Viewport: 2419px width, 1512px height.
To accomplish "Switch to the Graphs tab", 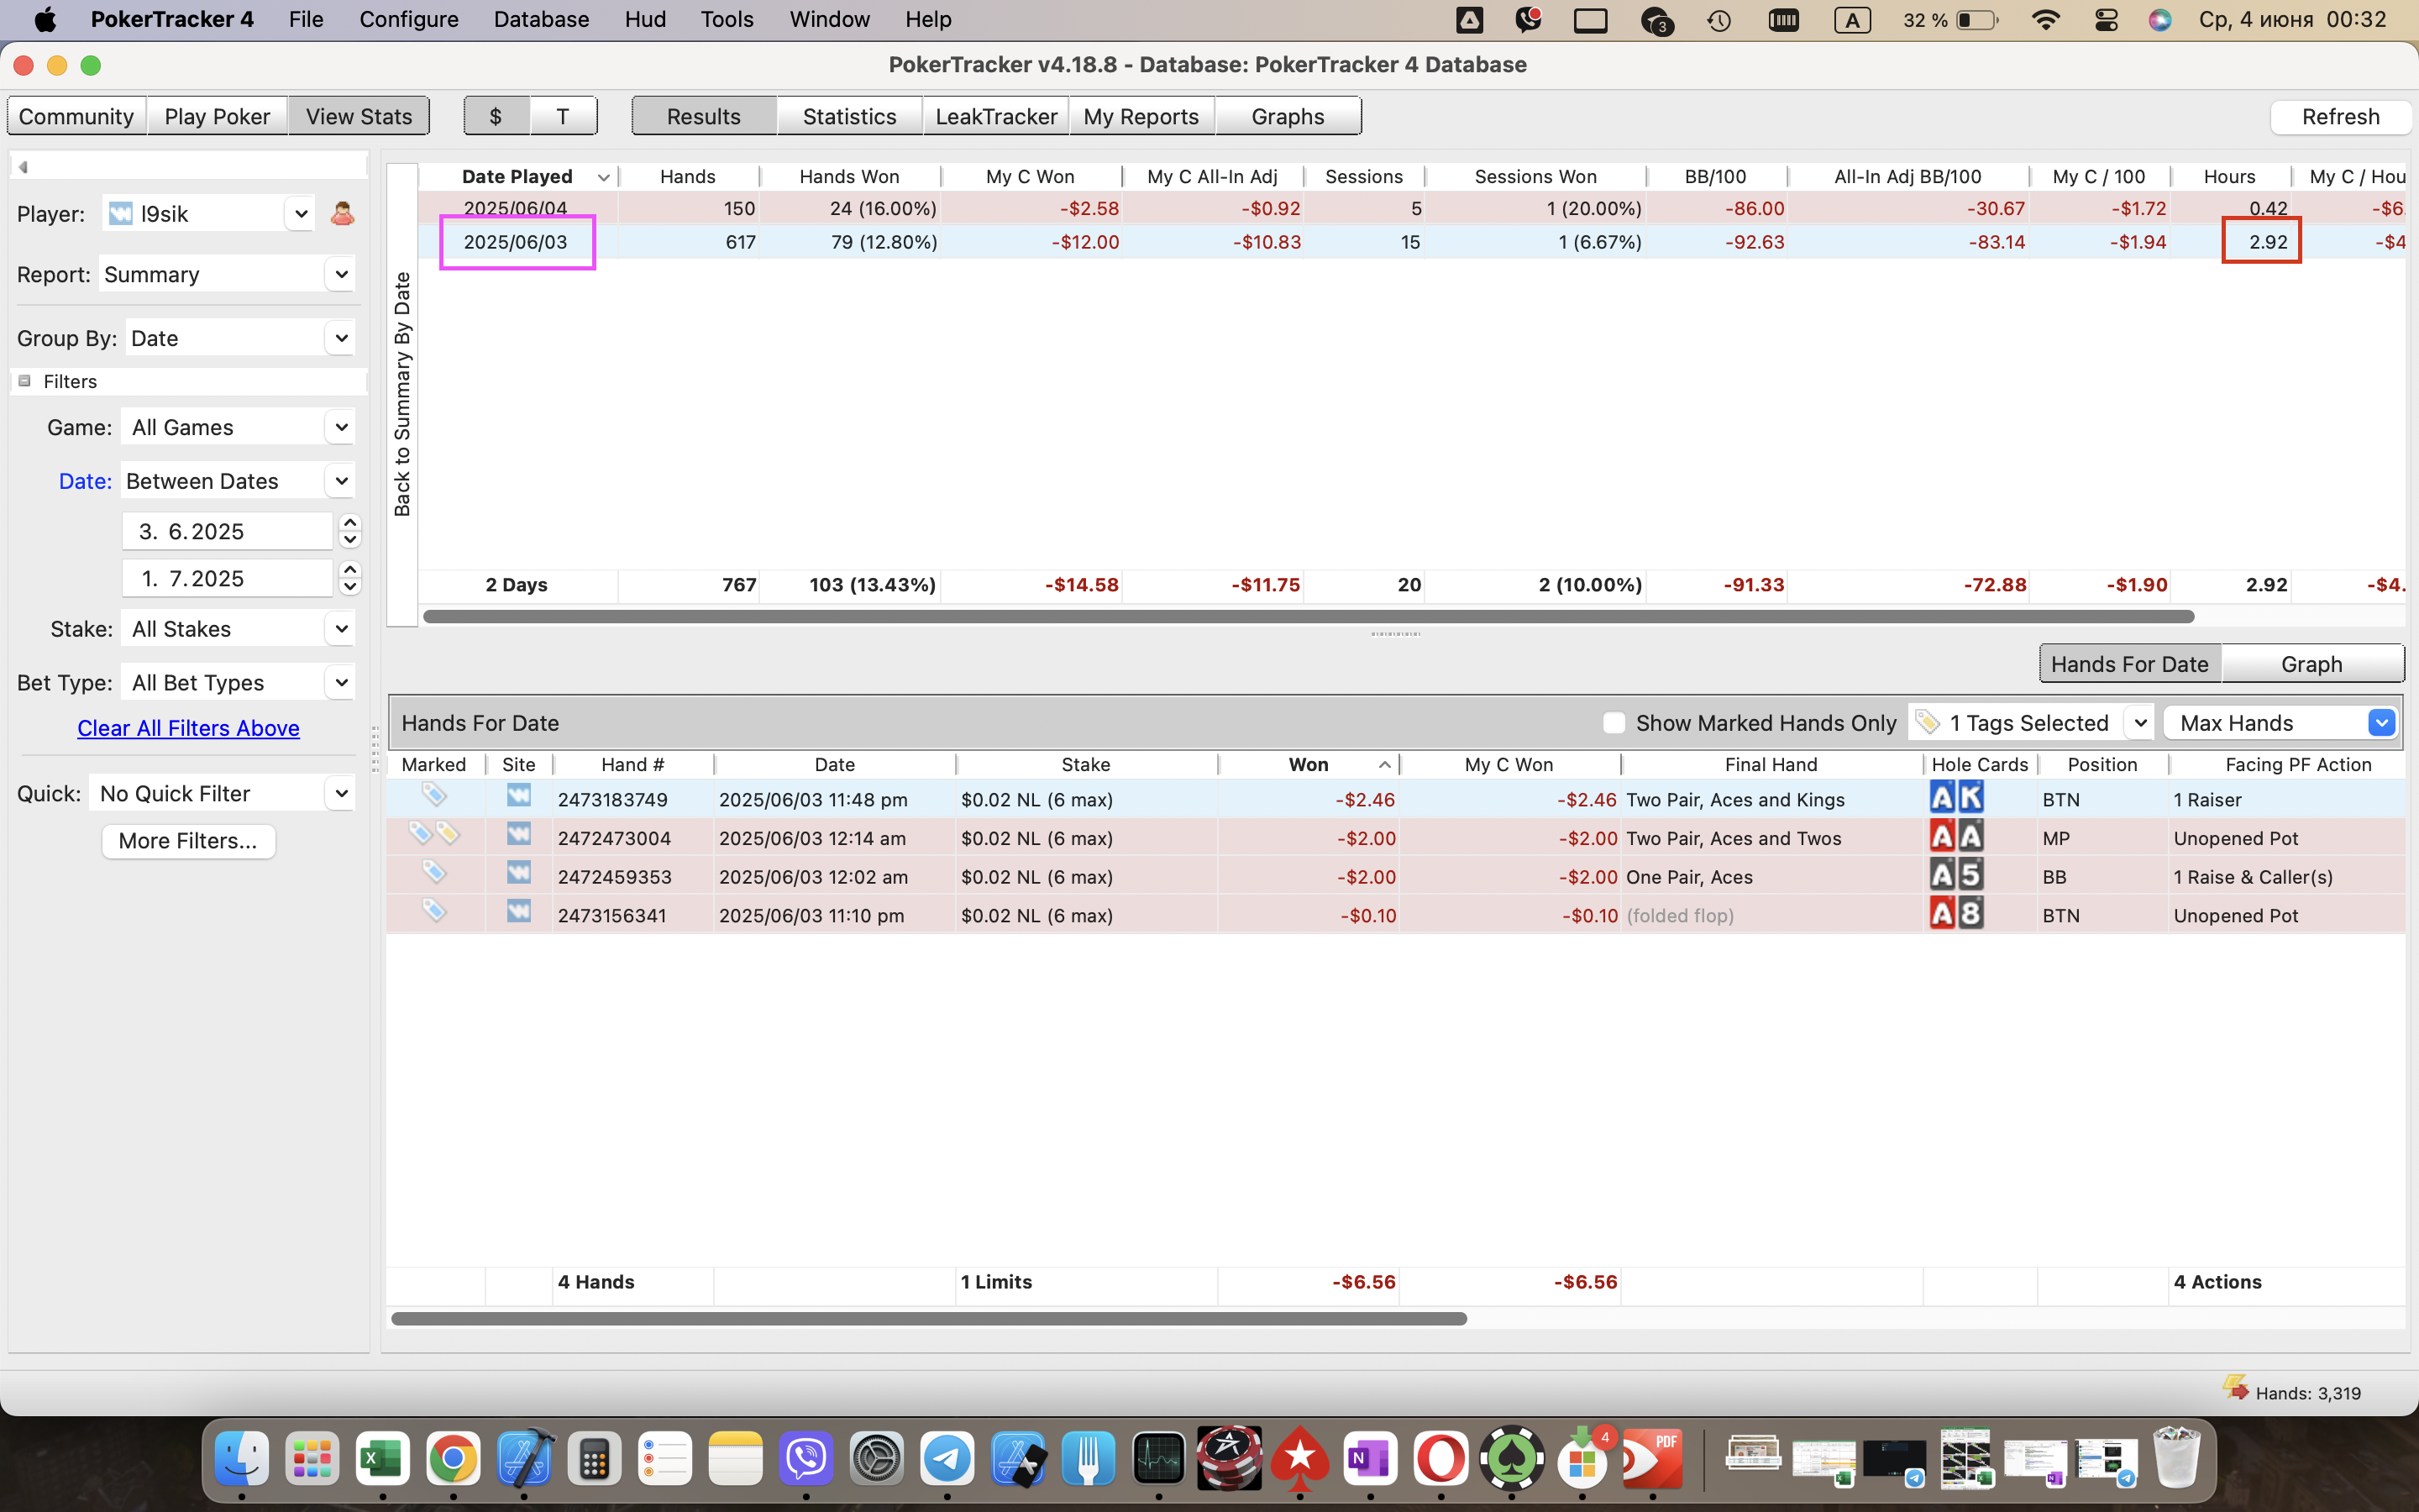I will 1288,116.
